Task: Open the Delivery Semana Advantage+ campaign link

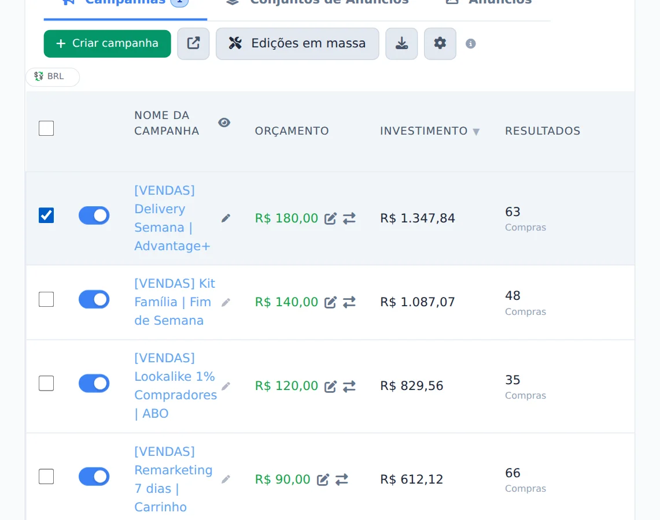Action: (172, 218)
